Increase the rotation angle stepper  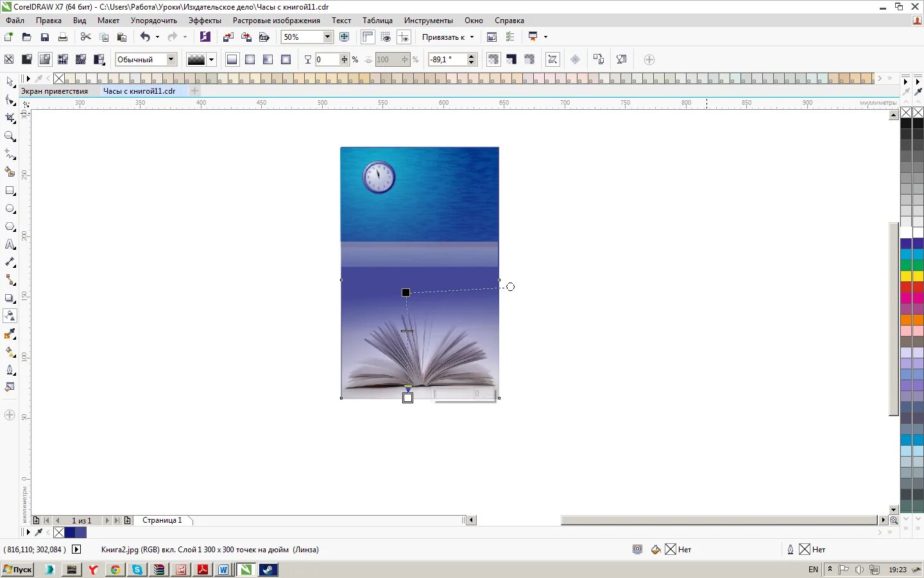tap(472, 57)
